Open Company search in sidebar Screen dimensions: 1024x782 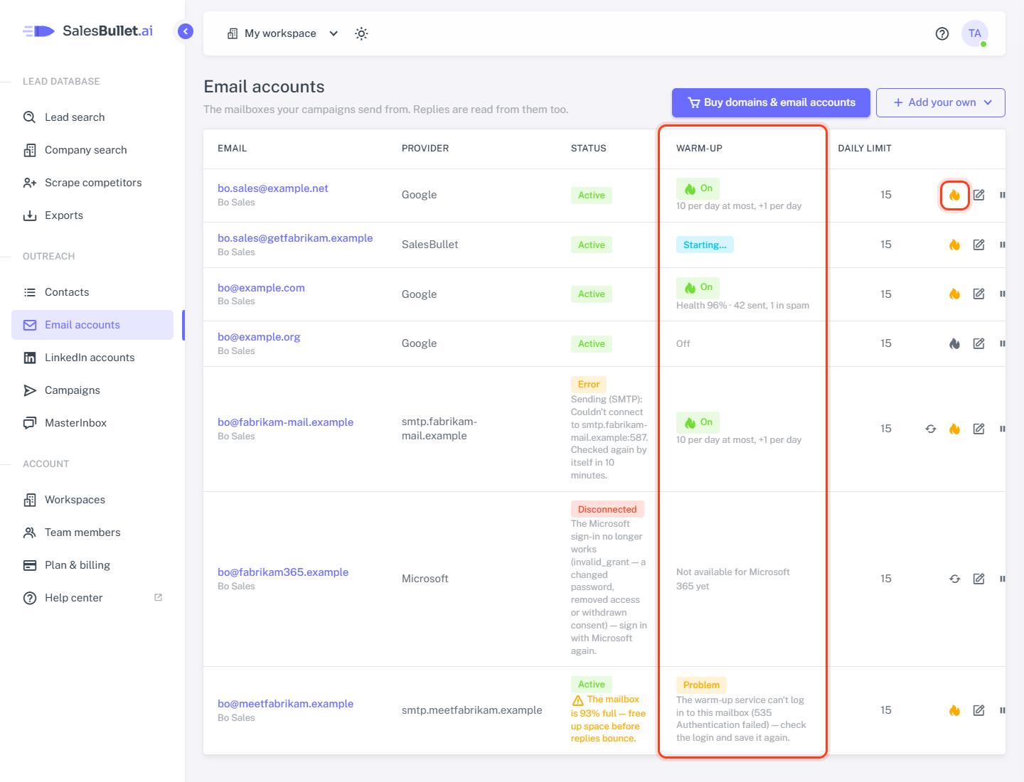pyautogui.click(x=92, y=150)
